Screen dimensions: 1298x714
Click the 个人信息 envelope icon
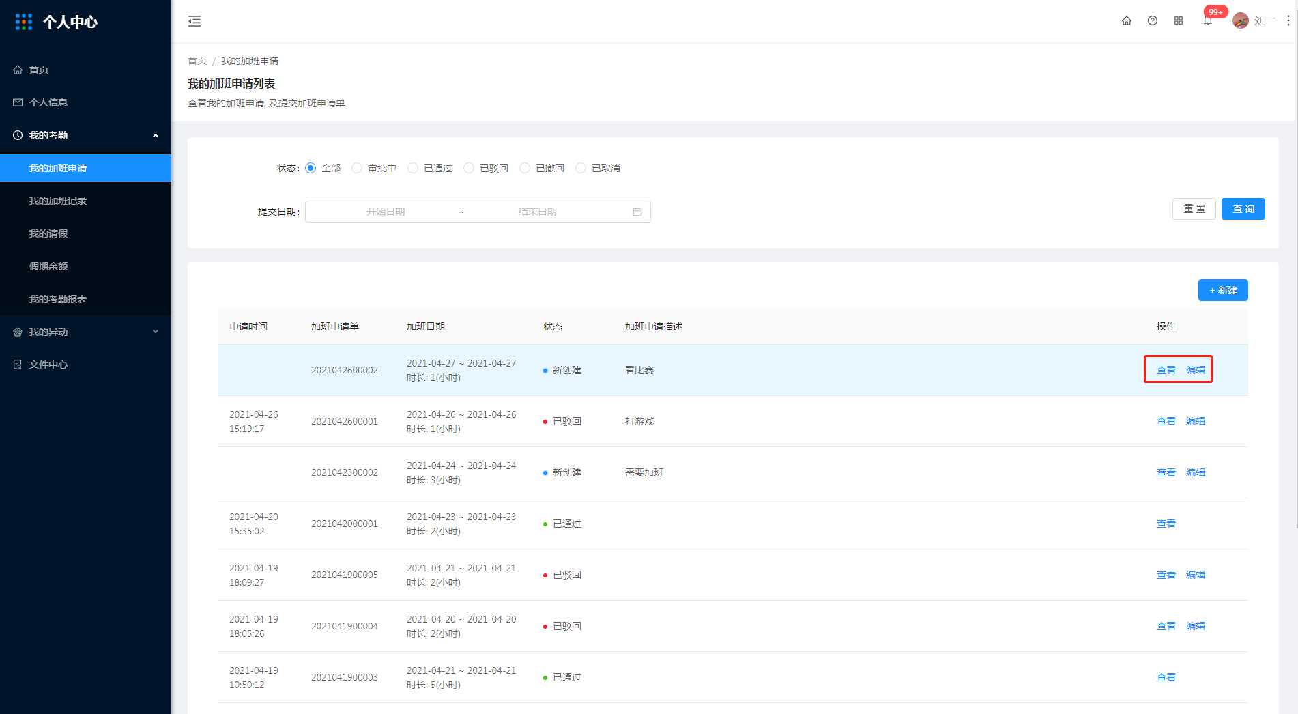pyautogui.click(x=18, y=102)
